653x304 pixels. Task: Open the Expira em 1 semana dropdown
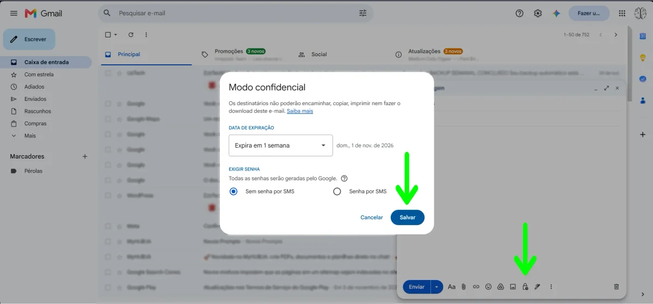coord(281,145)
